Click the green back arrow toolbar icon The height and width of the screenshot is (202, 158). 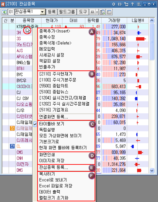point(4,12)
